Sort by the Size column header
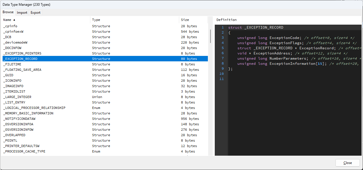The image size is (363, 170). pyautogui.click(x=194, y=20)
